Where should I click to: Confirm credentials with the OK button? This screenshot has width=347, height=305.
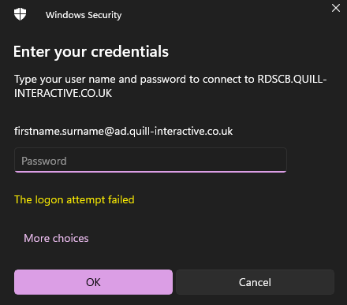pos(93,282)
